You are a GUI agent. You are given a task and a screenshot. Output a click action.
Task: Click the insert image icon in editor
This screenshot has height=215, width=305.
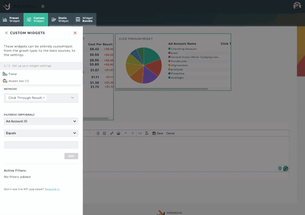coord(119,133)
